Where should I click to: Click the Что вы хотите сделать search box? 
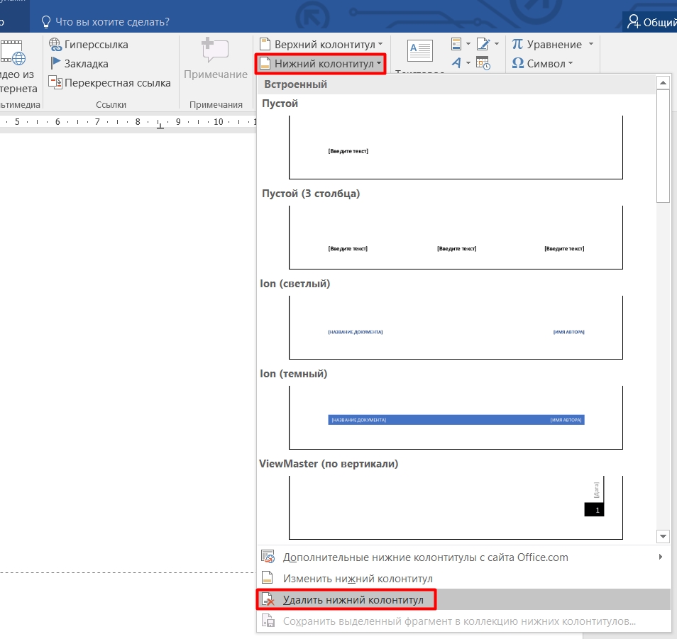coord(114,21)
